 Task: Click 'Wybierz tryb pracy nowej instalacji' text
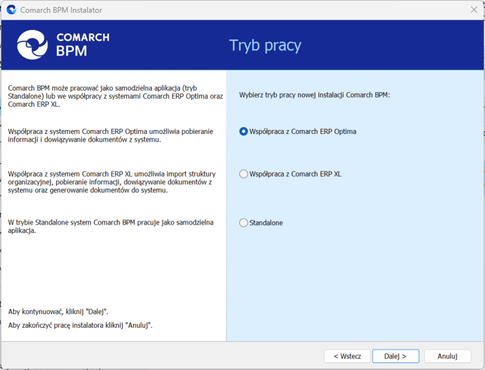tap(315, 95)
